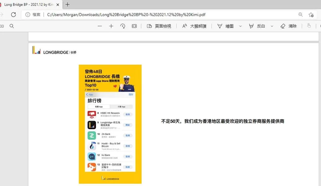Activate fit-to-width view

[134, 26]
